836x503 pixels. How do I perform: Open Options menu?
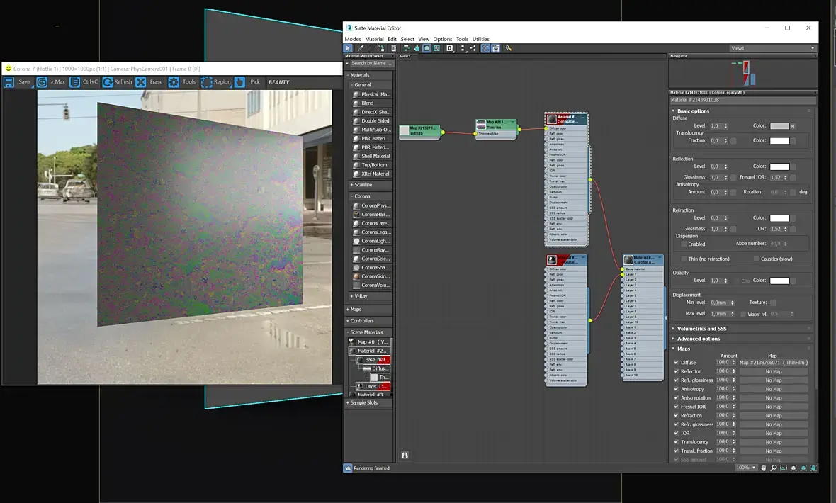click(x=443, y=39)
